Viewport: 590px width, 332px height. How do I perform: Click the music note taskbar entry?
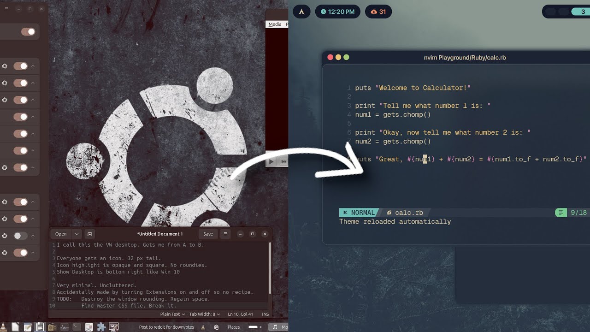278,327
